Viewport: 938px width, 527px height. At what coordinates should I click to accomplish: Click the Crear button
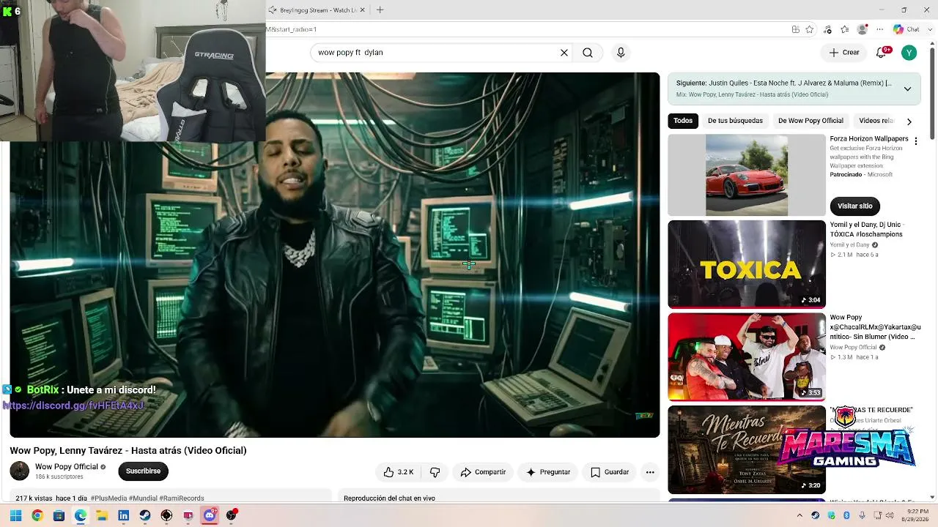point(844,53)
